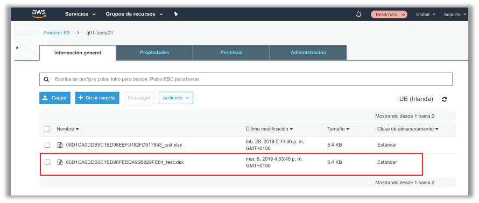Switch to the Permisos tab
Screen dimensions: 479x203
[x=231, y=53]
